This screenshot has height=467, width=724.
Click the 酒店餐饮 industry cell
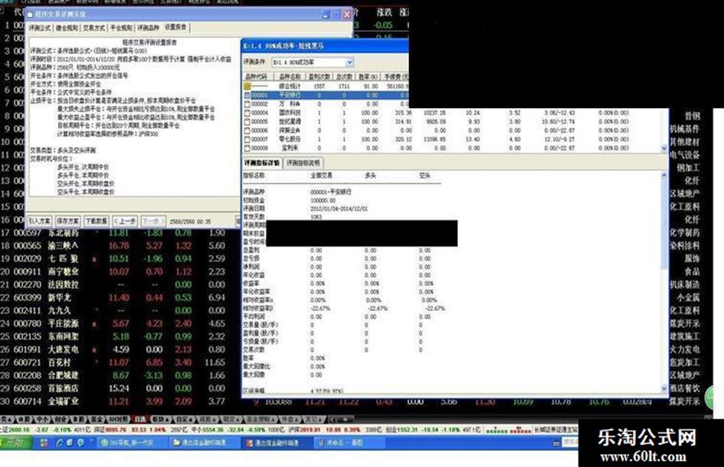pyautogui.click(x=685, y=388)
